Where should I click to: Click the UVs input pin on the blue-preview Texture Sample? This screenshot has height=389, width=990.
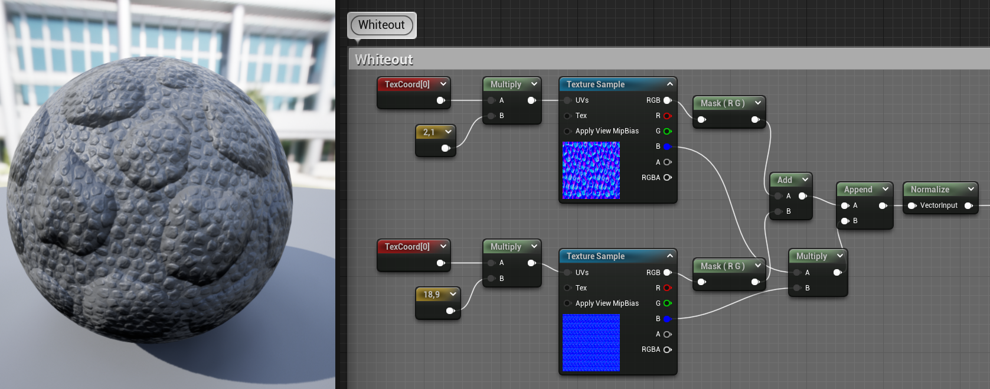click(x=567, y=273)
